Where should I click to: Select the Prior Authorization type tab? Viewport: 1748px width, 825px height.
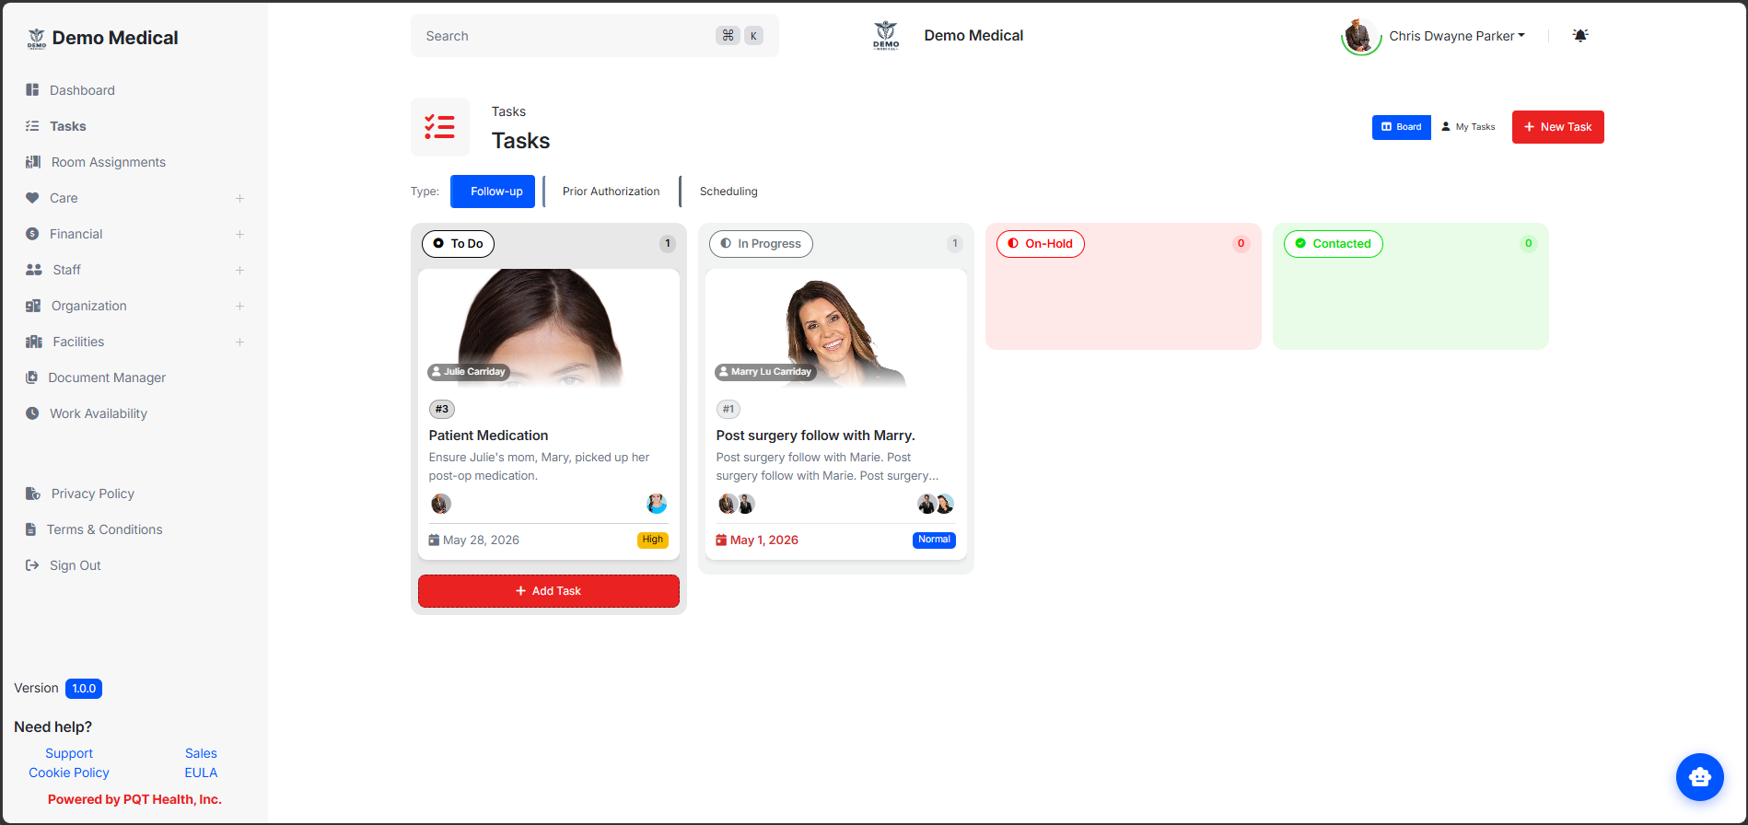(x=612, y=192)
